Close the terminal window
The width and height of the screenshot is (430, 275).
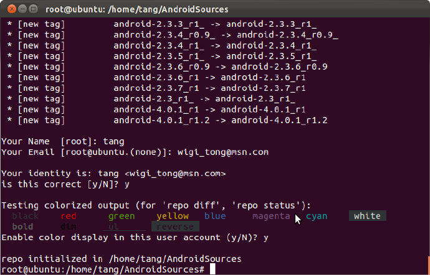click(x=11, y=9)
